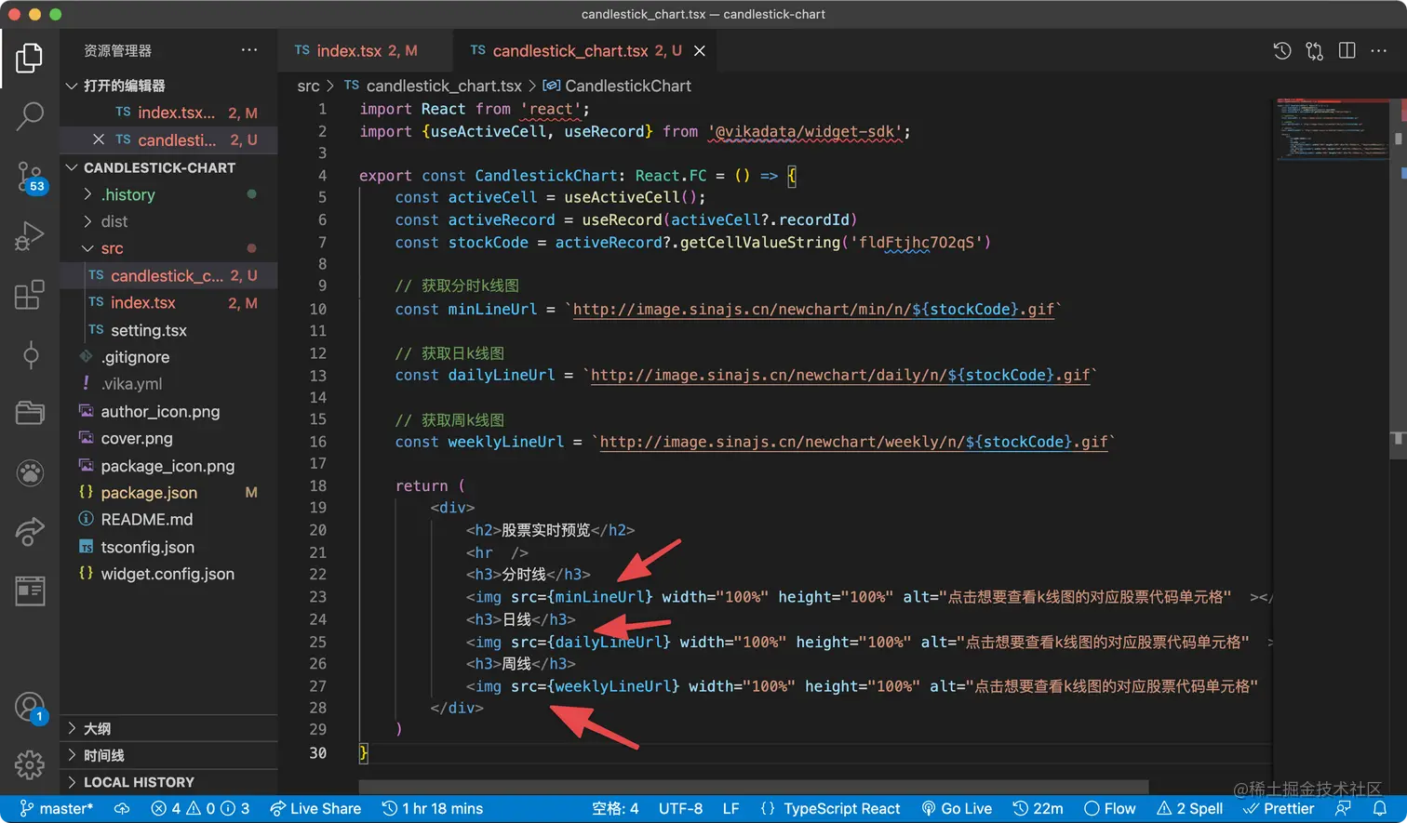Open the project folders icon in activity bar
Viewport: 1407px width, 823px height.
30,413
